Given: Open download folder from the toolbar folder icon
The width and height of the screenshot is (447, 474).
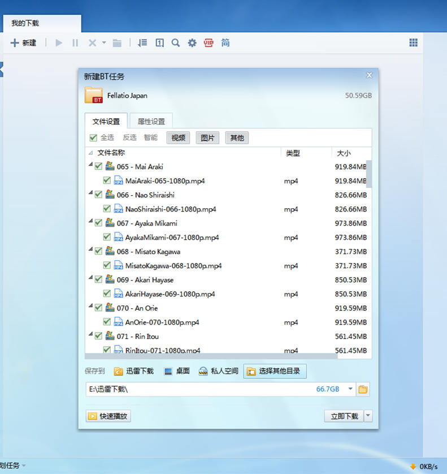Looking at the screenshot, I should pyautogui.click(x=117, y=43).
